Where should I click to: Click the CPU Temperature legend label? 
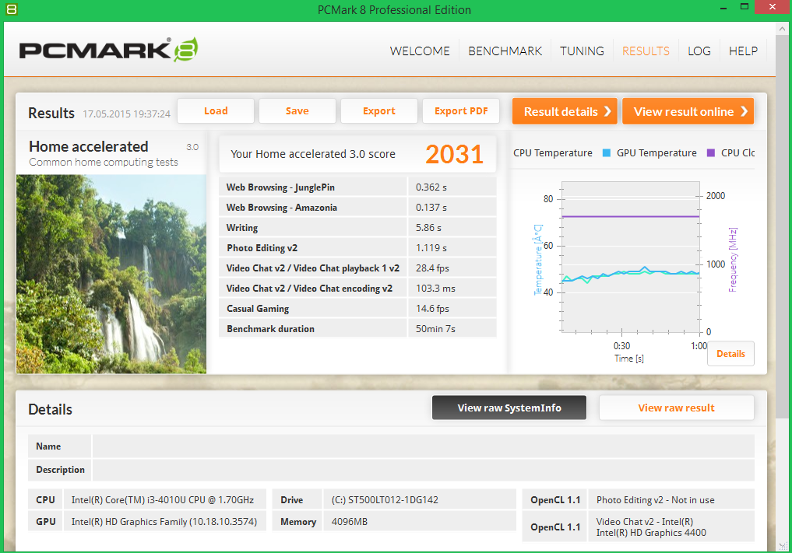click(553, 153)
